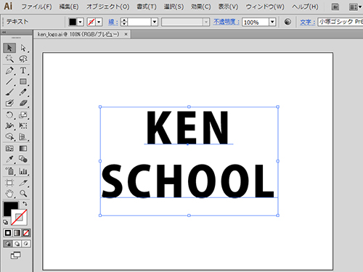Viewport: 363px width, 272px height.
Task: Toggle None fill mode button
Action: click(26, 233)
